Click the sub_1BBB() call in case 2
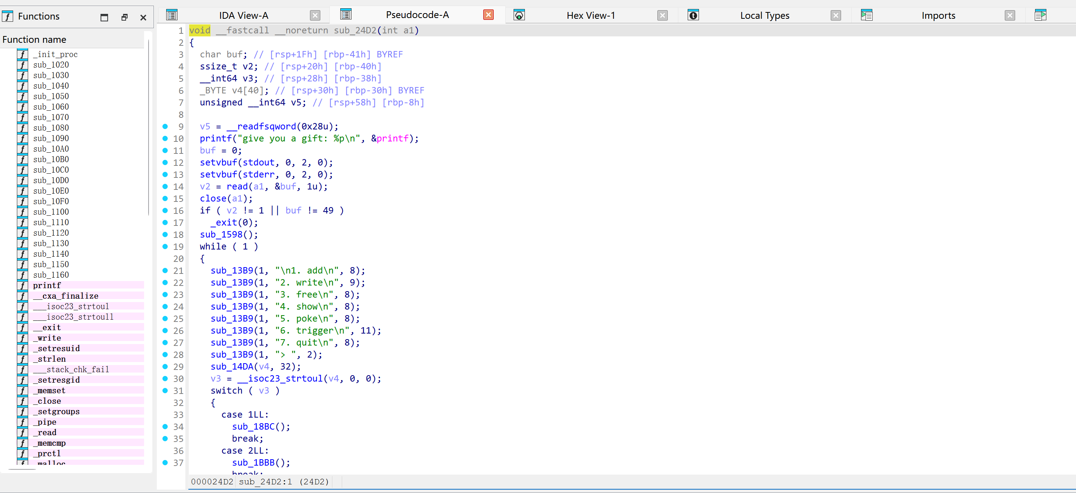1076x493 pixels. pos(258,463)
